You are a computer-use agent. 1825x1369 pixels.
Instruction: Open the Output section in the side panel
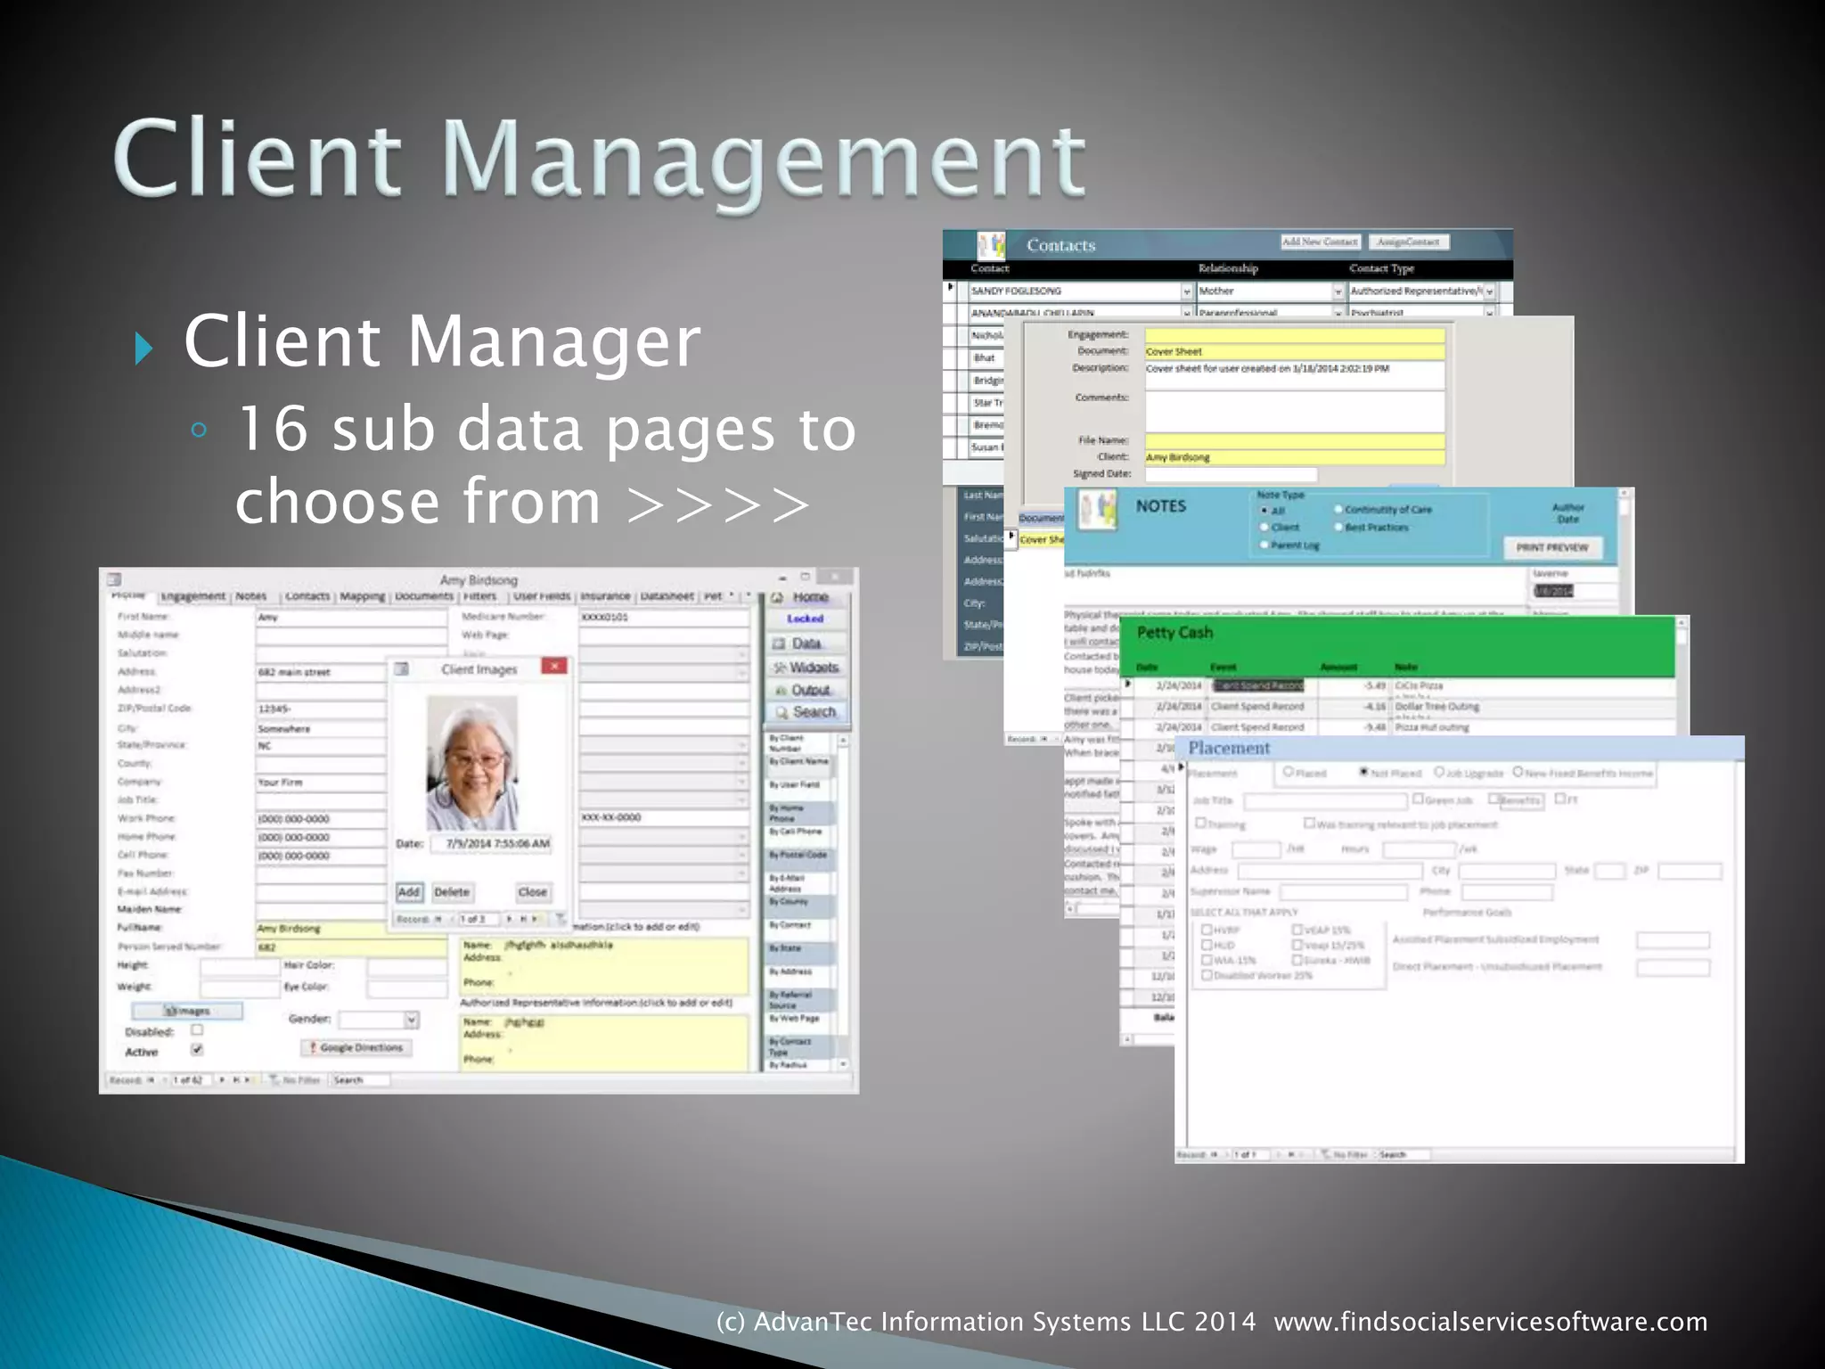807,690
